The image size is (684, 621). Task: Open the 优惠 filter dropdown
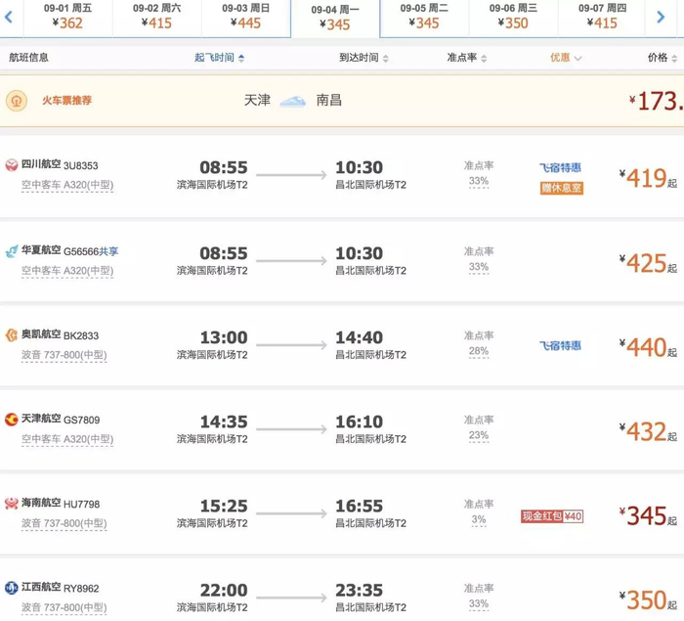pos(566,58)
